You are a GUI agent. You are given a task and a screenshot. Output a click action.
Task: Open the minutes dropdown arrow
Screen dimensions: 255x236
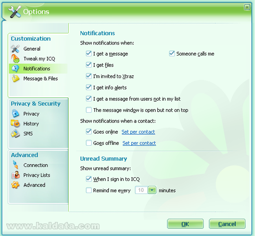point(152,190)
